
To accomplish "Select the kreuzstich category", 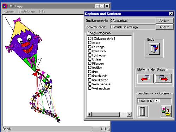I will pyautogui.click(x=97, y=51).
